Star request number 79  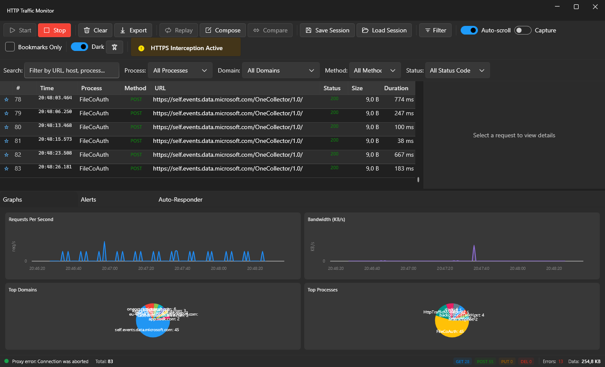coord(6,114)
